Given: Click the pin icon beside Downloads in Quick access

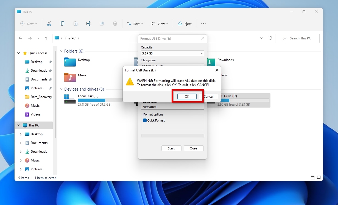Looking at the screenshot, I should pos(50,71).
